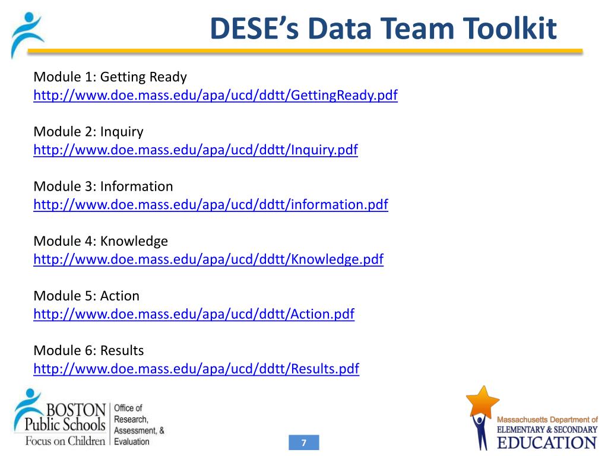
Task: Click the 'DESE's Data Team Toolkit' title
Action: coord(384,28)
